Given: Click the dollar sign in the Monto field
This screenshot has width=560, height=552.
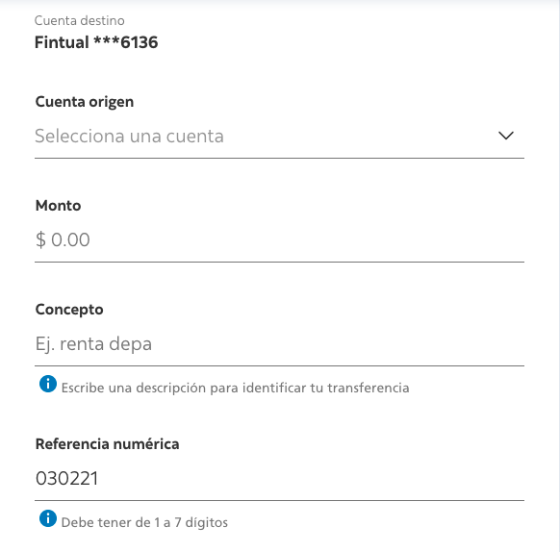Looking at the screenshot, I should coord(40,239).
